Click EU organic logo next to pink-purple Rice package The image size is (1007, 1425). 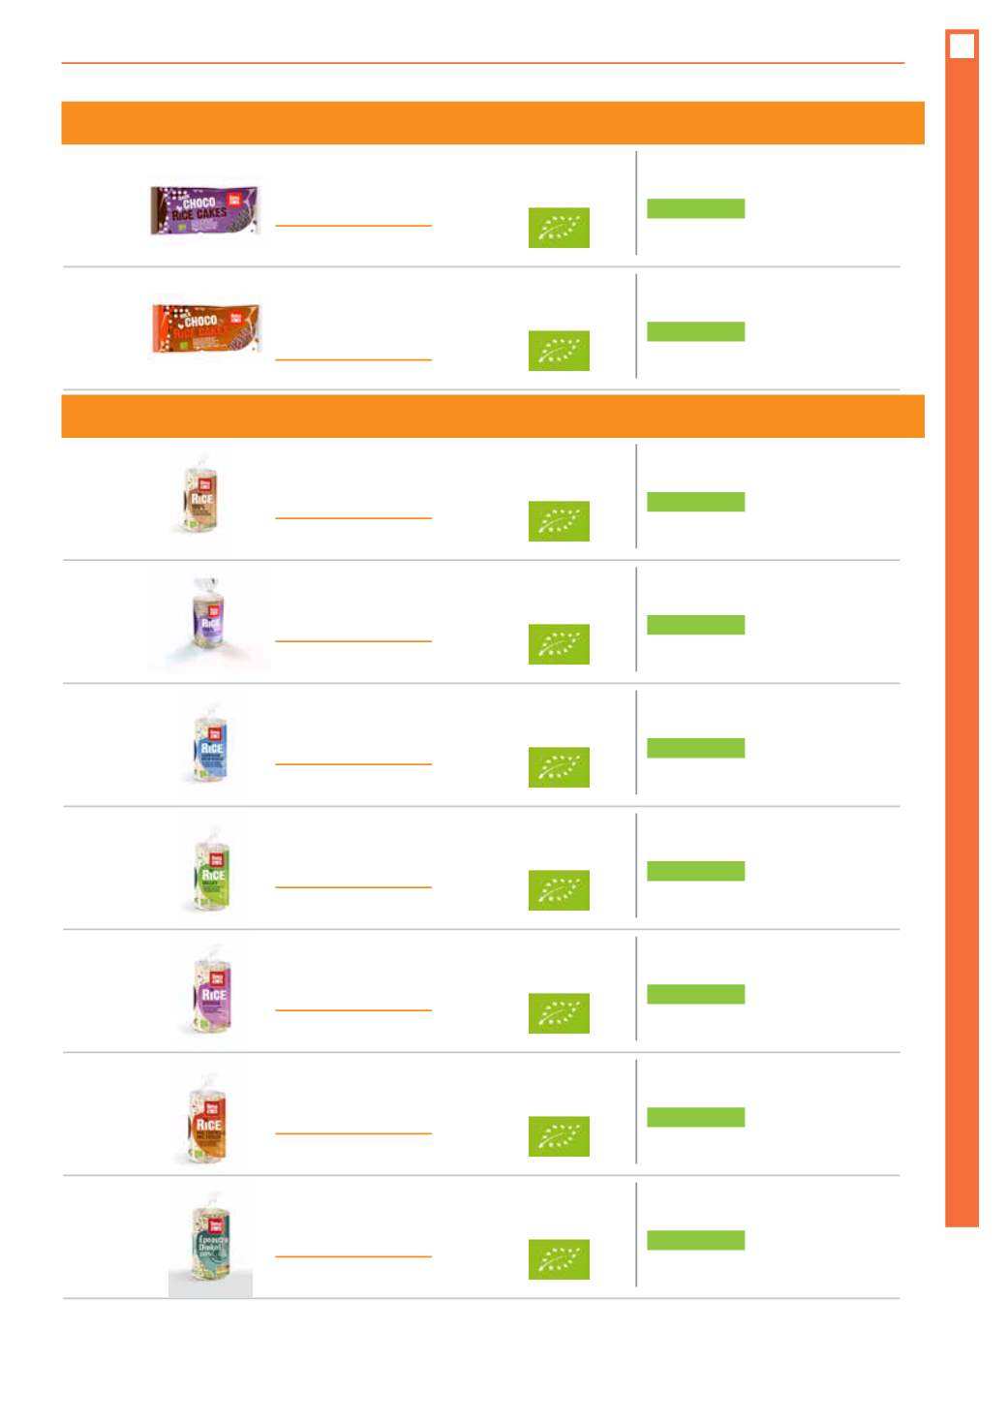point(559,1013)
